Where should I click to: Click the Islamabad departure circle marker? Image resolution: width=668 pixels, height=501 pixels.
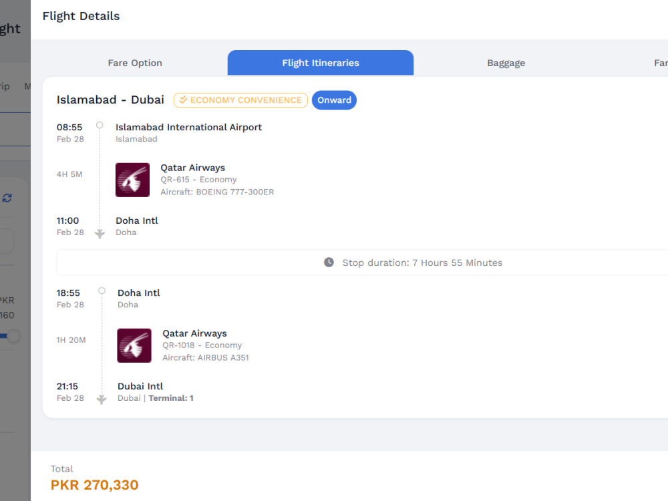(x=100, y=126)
